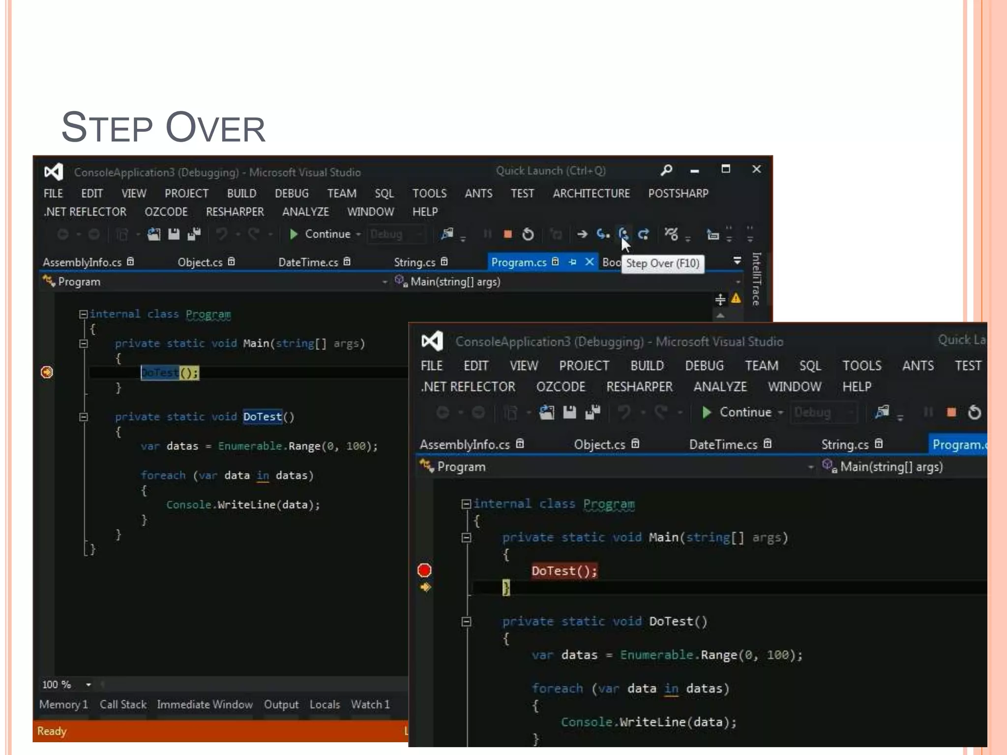Open Continue button dropdown arrow in front window
Image resolution: width=1007 pixels, height=755 pixels.
click(x=780, y=413)
